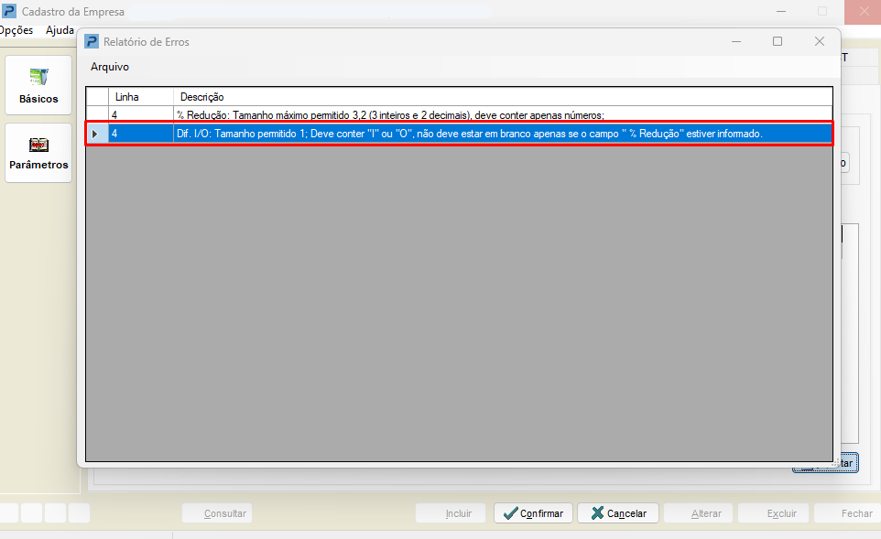Open the Parâmetros sidebar section
Screen dimensions: 881x539
(38, 153)
